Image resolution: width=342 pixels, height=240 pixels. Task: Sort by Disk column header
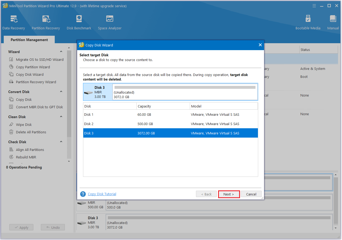(110, 106)
